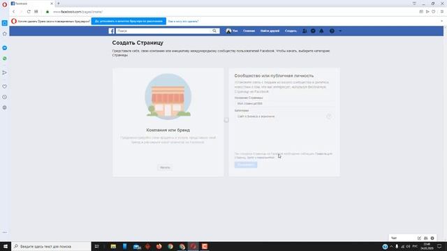Screen dimensions: 447x251
Task: Open the Opera main menu logo
Action: point(4,4)
